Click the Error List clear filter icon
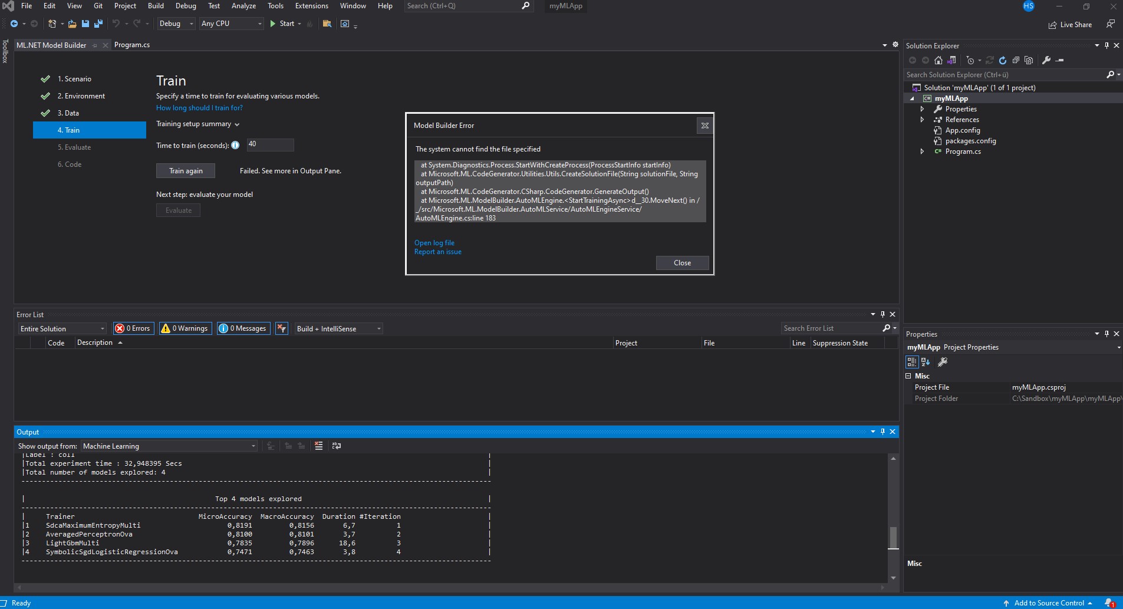Viewport: 1123px width, 609px height. [282, 328]
